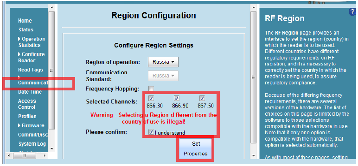
Task: Click sidebar scrollbar down arrow
Action: pos(51,149)
